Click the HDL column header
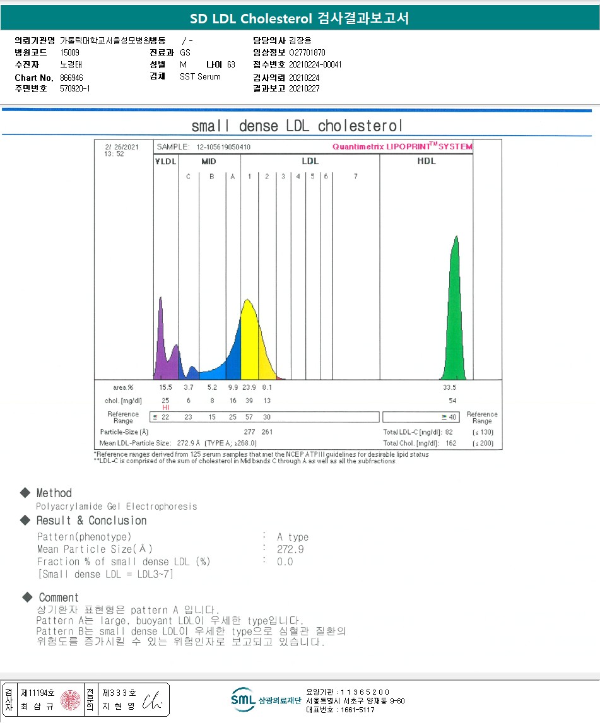 pos(426,161)
